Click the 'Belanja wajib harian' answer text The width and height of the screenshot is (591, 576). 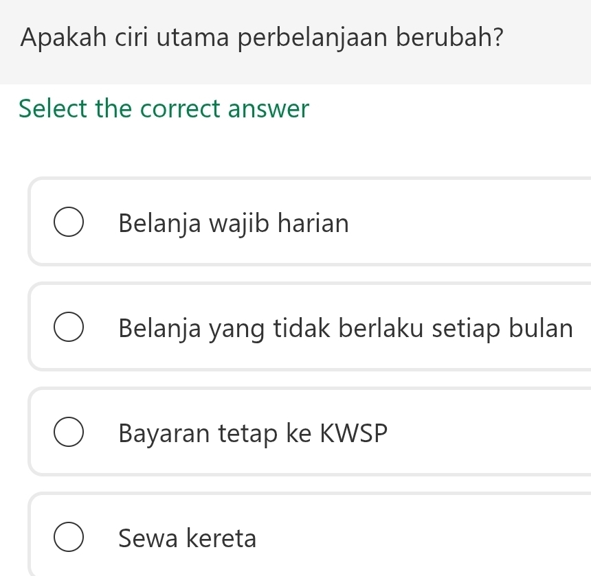point(233,224)
